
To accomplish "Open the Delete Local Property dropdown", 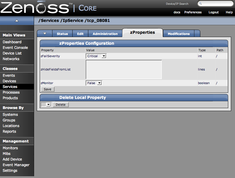I will pos(46,105).
